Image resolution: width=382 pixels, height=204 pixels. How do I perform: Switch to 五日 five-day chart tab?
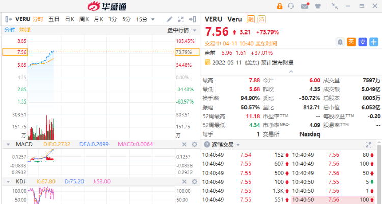point(53,19)
